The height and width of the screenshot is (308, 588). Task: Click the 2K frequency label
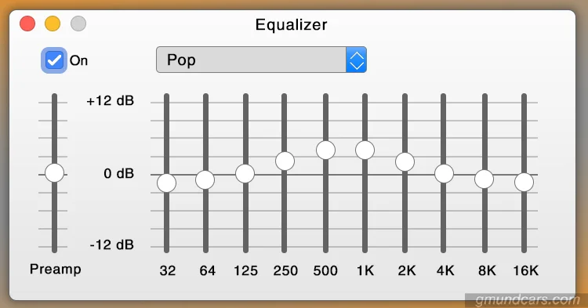click(407, 270)
